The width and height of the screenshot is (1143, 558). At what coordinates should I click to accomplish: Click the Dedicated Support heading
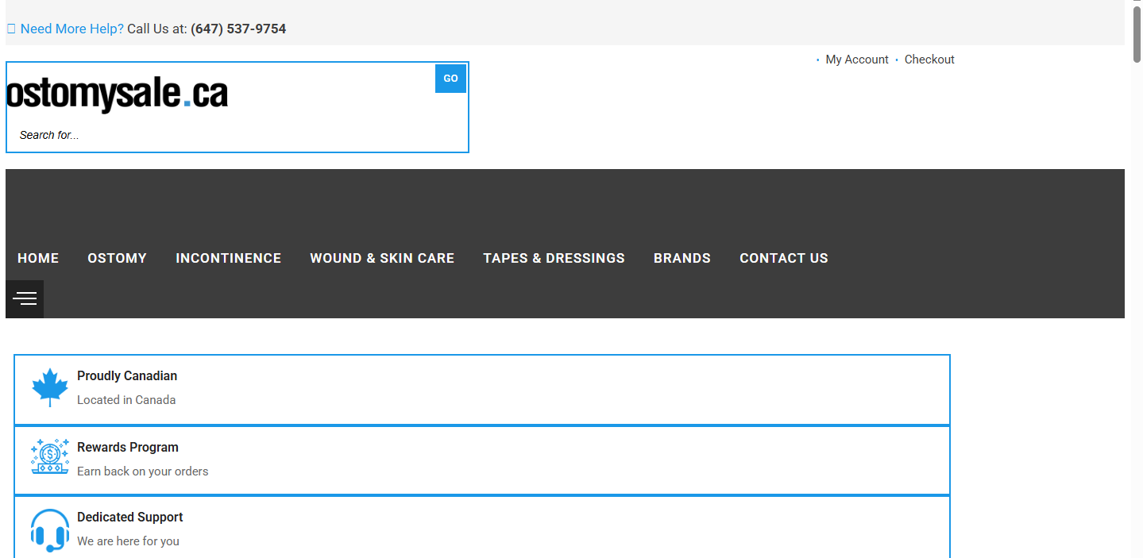[130, 517]
